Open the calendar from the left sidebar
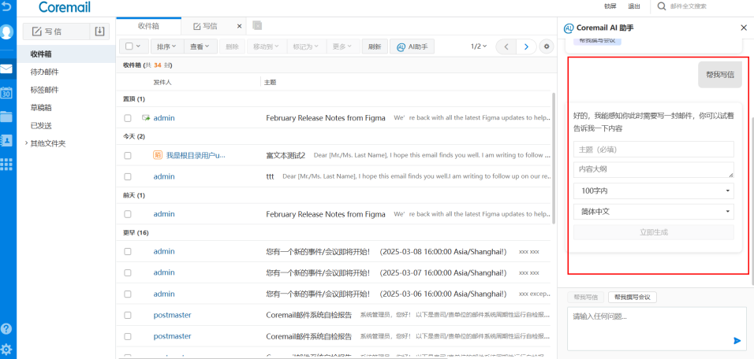This screenshot has height=359, width=754. pyautogui.click(x=6, y=93)
